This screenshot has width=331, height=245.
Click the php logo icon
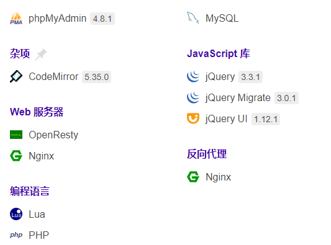pos(16,235)
